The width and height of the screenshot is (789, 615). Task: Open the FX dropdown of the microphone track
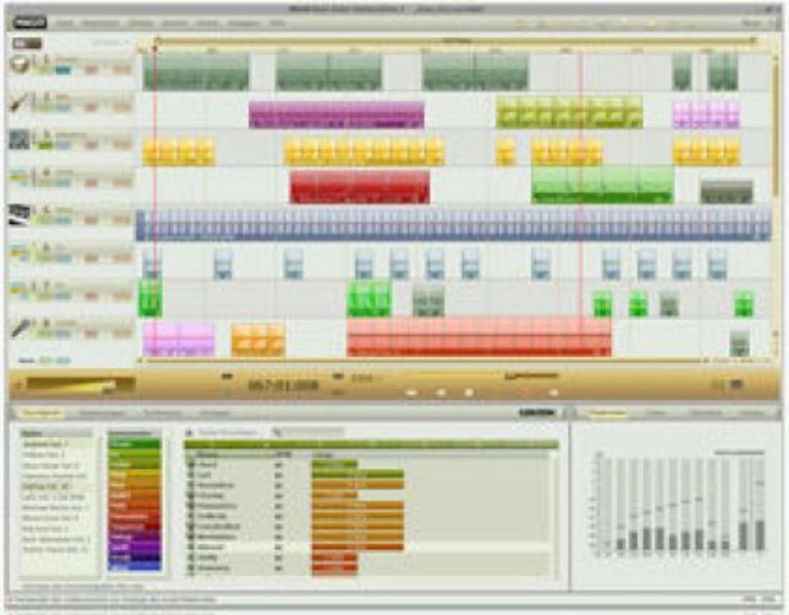click(92, 334)
